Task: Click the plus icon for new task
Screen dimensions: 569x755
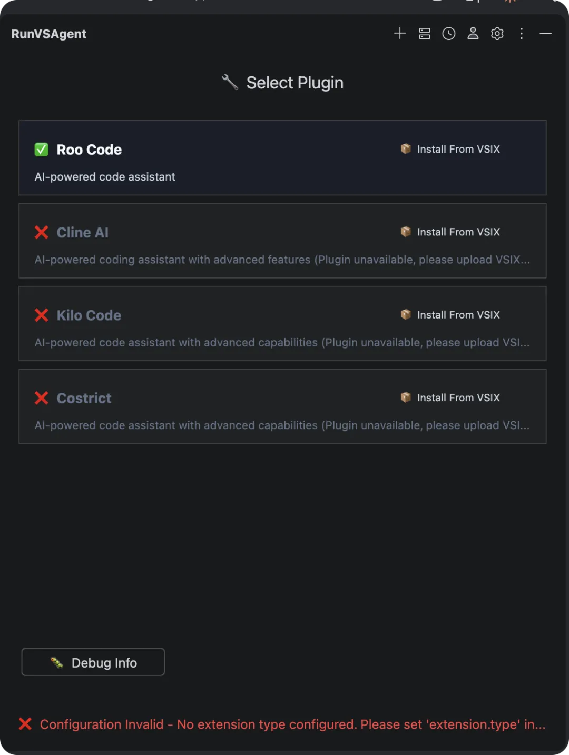Action: click(x=400, y=34)
